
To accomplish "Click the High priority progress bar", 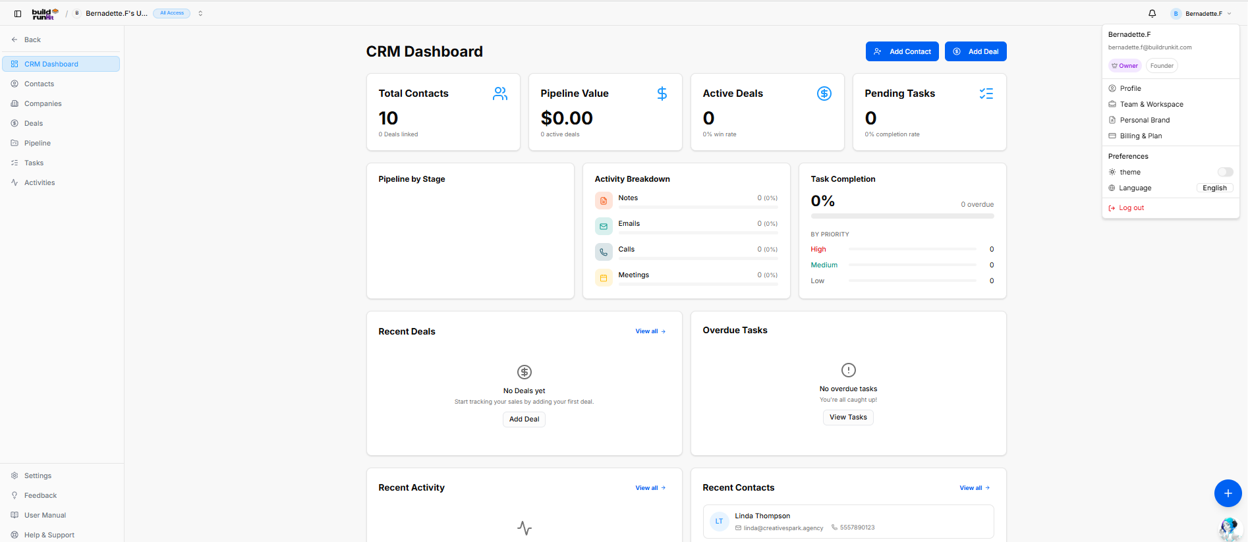I will pos(912,249).
